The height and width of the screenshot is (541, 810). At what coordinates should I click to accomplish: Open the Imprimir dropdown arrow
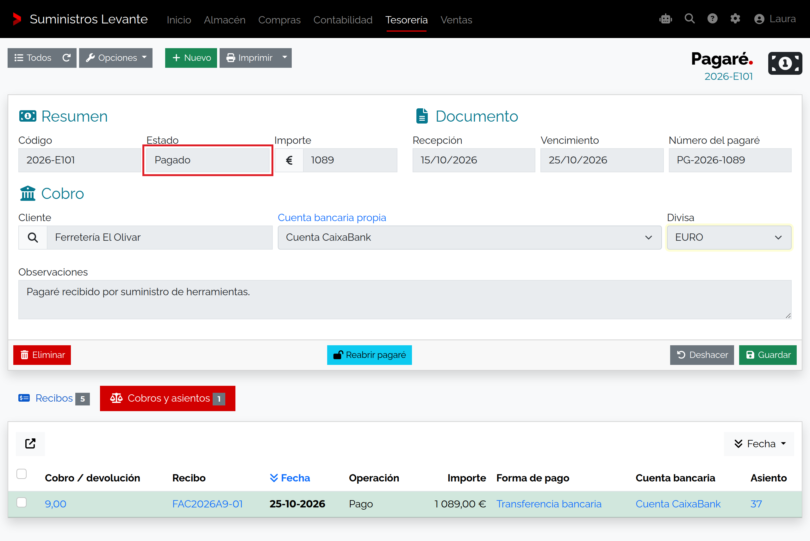(285, 58)
